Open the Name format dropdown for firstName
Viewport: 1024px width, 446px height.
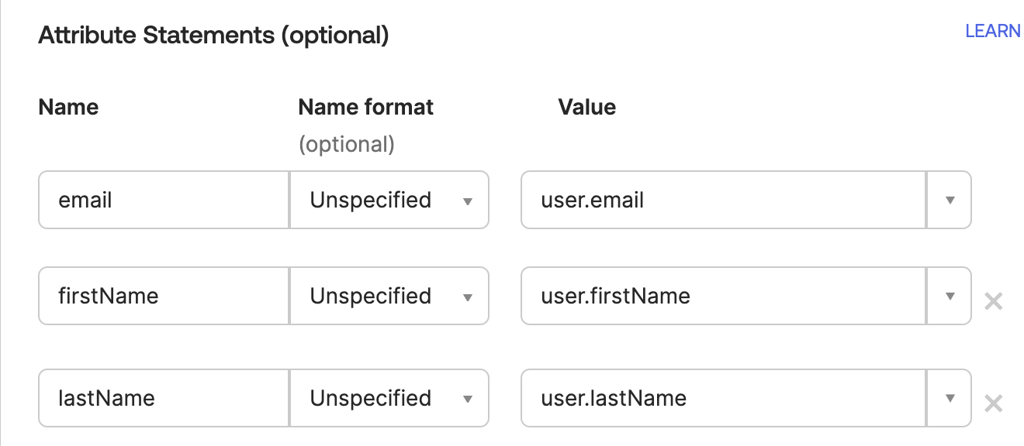point(469,296)
